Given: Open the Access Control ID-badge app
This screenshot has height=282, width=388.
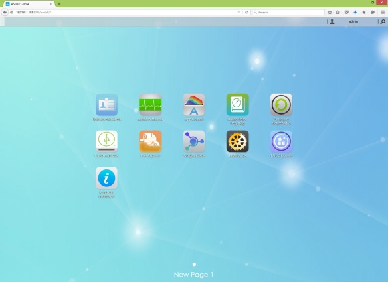Looking at the screenshot, I should click(106, 104).
